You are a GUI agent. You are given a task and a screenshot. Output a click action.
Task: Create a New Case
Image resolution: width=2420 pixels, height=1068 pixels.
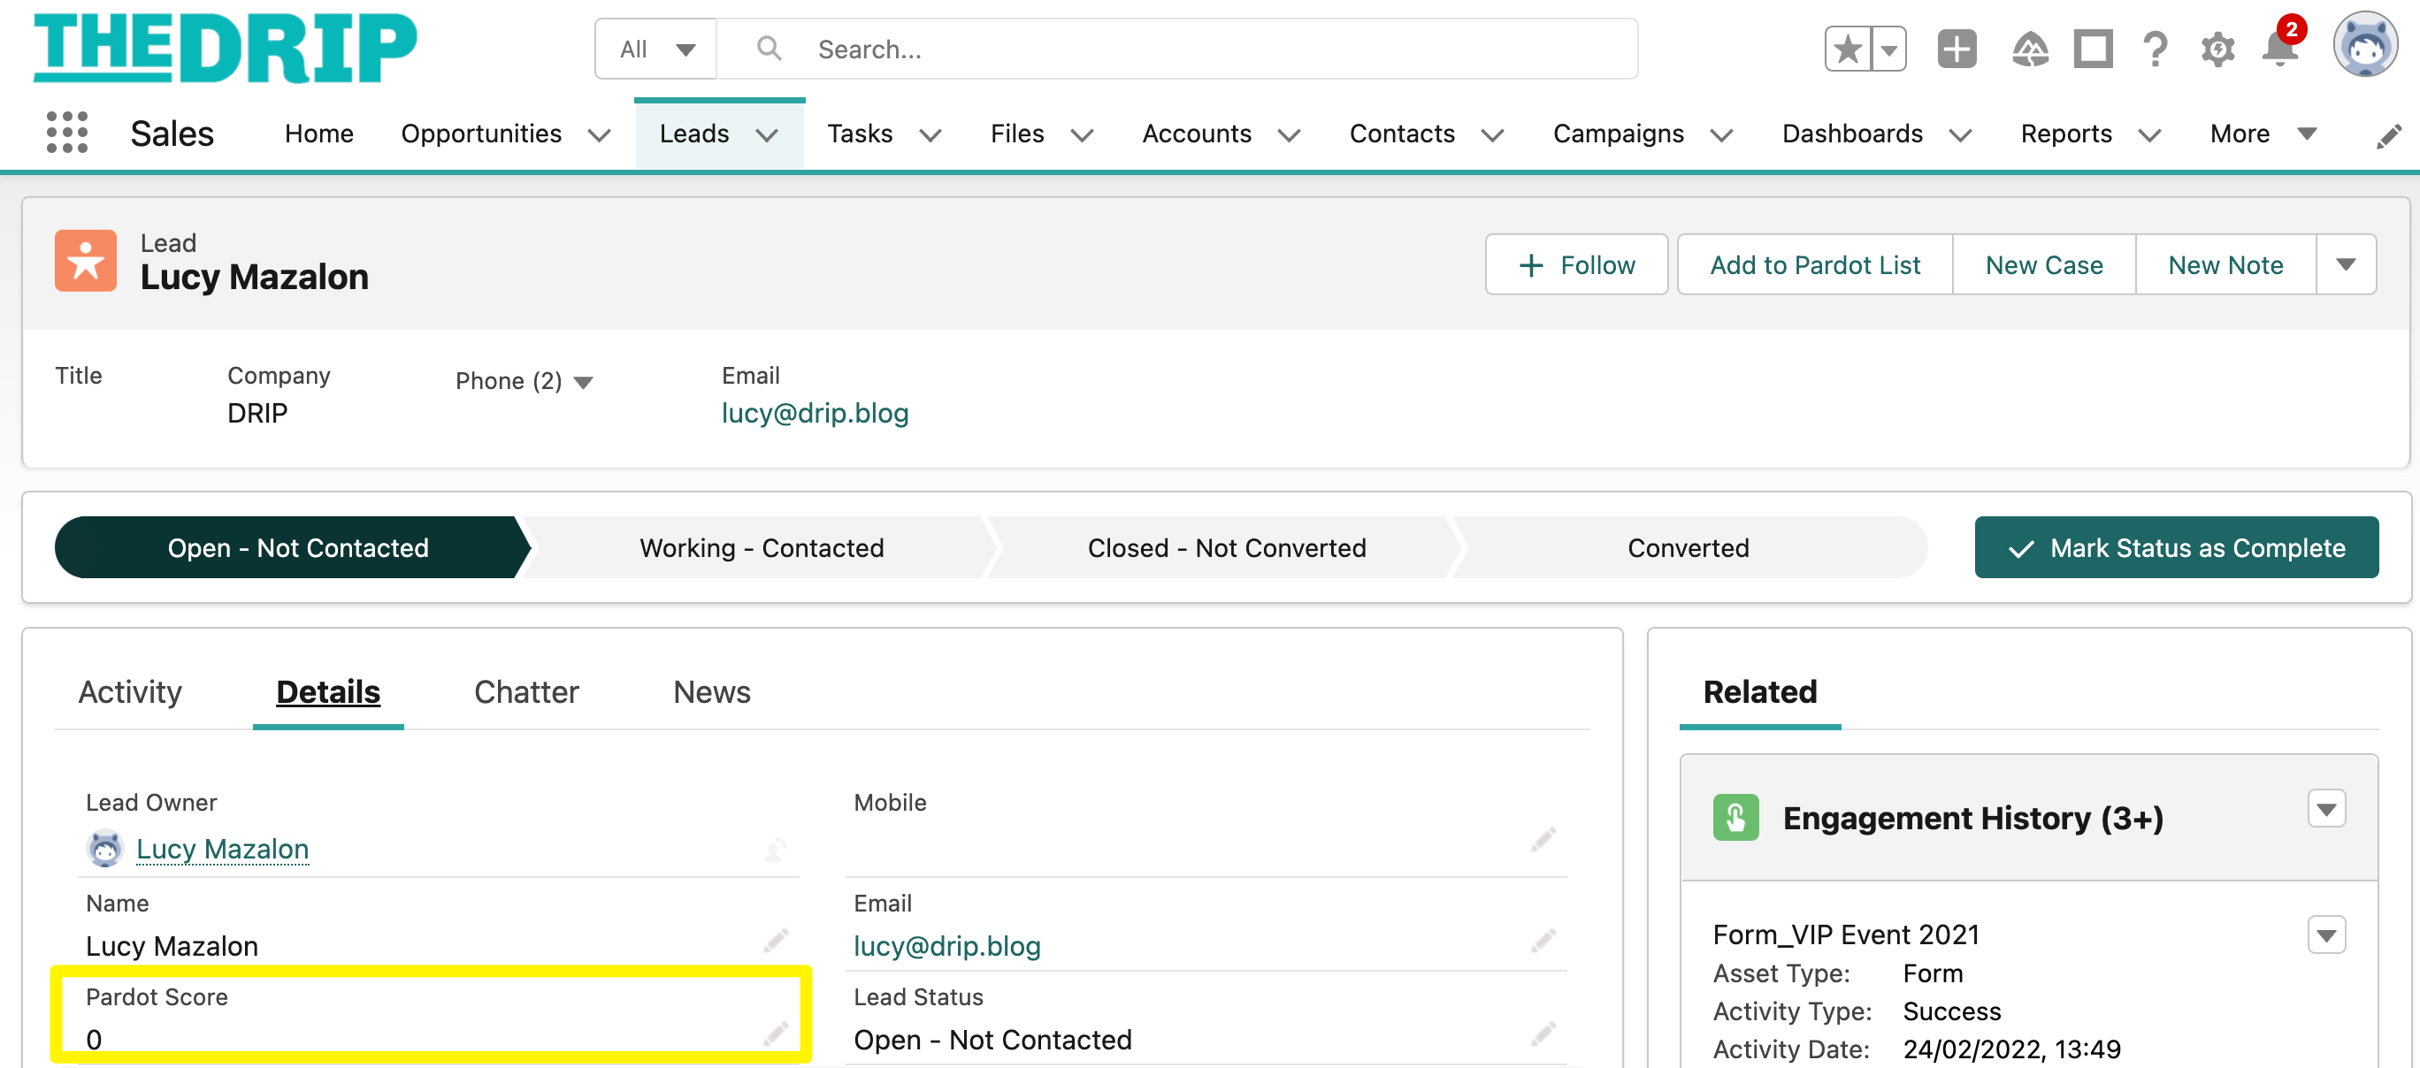pyautogui.click(x=2043, y=264)
